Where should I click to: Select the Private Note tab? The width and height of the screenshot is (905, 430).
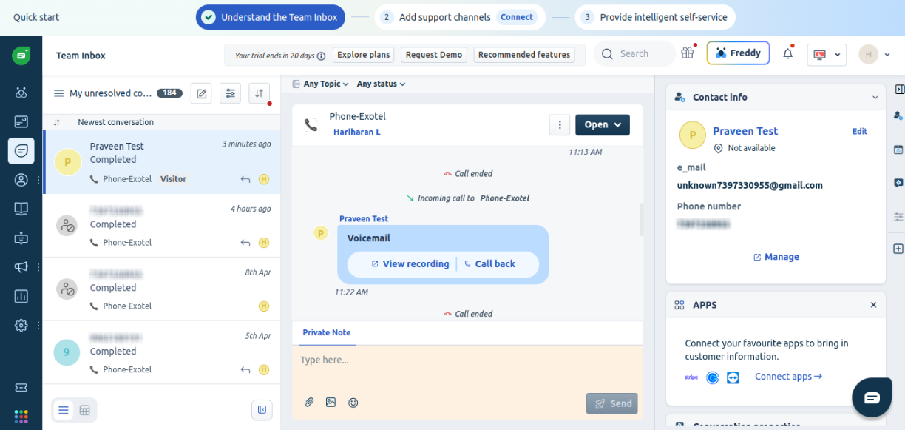click(x=327, y=333)
